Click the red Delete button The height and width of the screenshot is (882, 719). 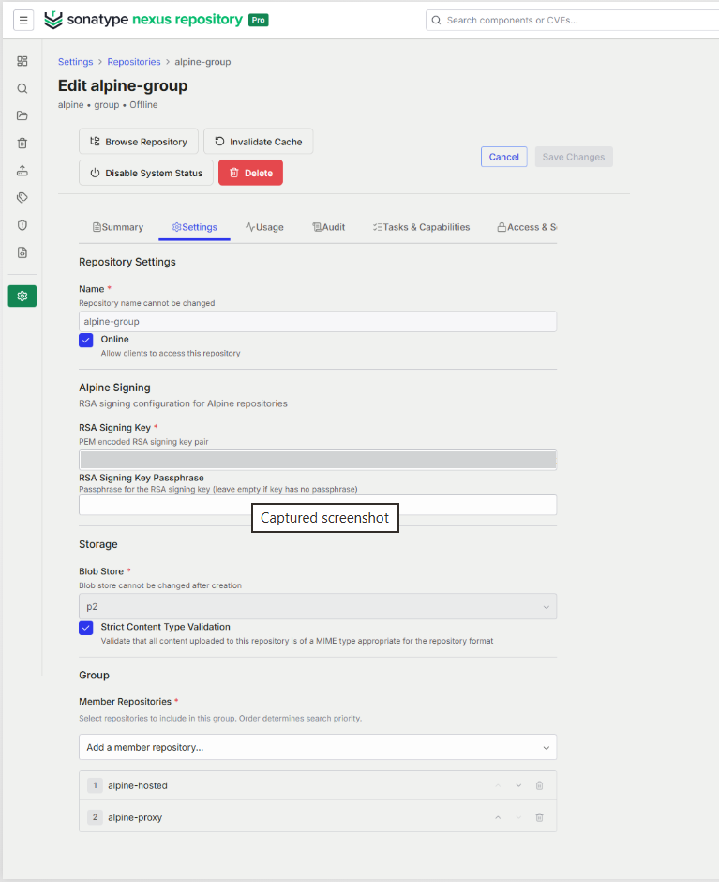pyautogui.click(x=250, y=173)
